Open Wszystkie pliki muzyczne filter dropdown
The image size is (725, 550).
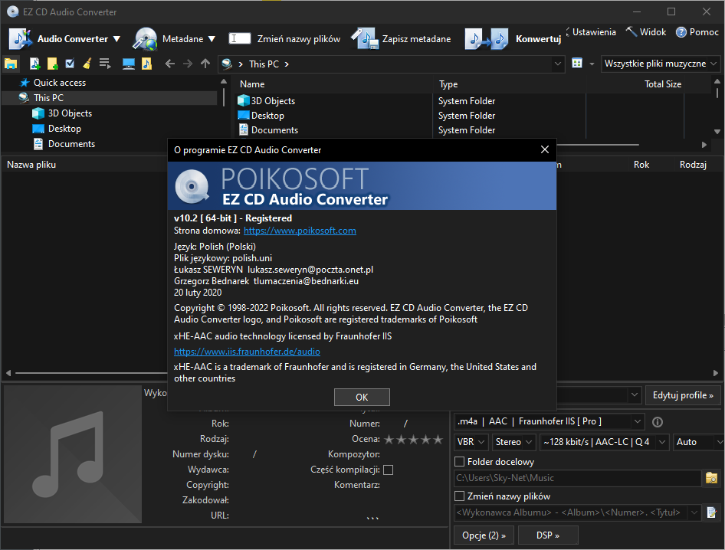point(661,64)
